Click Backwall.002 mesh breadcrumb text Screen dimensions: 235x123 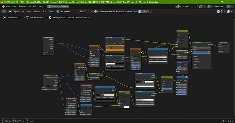(x=36, y=17)
